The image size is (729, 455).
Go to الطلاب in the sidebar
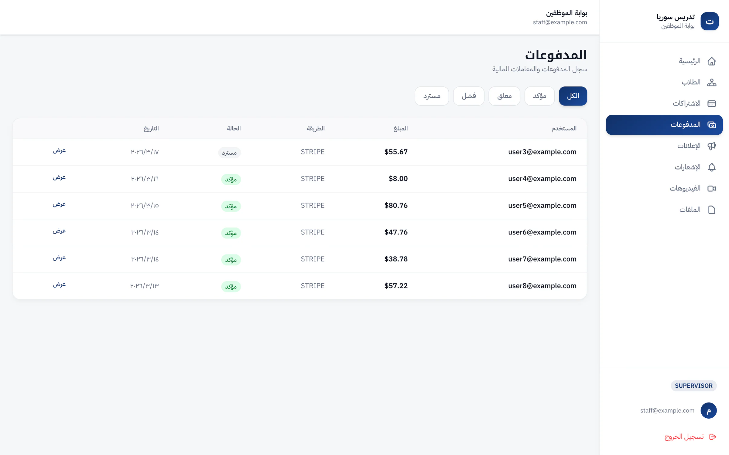pyautogui.click(x=664, y=83)
